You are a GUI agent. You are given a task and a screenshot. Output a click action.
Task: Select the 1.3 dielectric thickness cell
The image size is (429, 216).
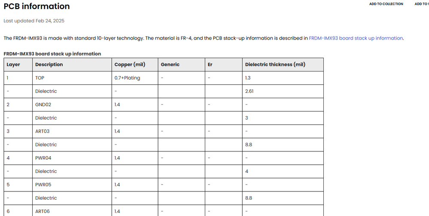pos(283,78)
